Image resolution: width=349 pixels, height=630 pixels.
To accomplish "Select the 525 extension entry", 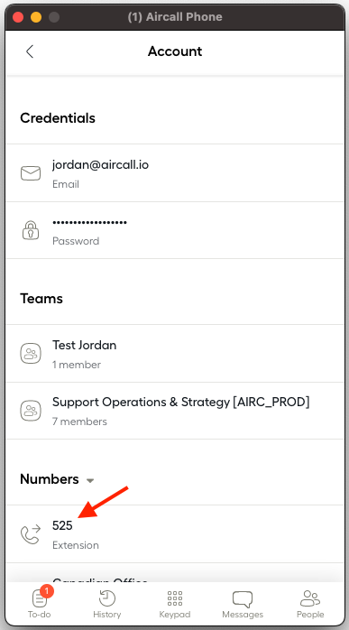I will click(175, 534).
